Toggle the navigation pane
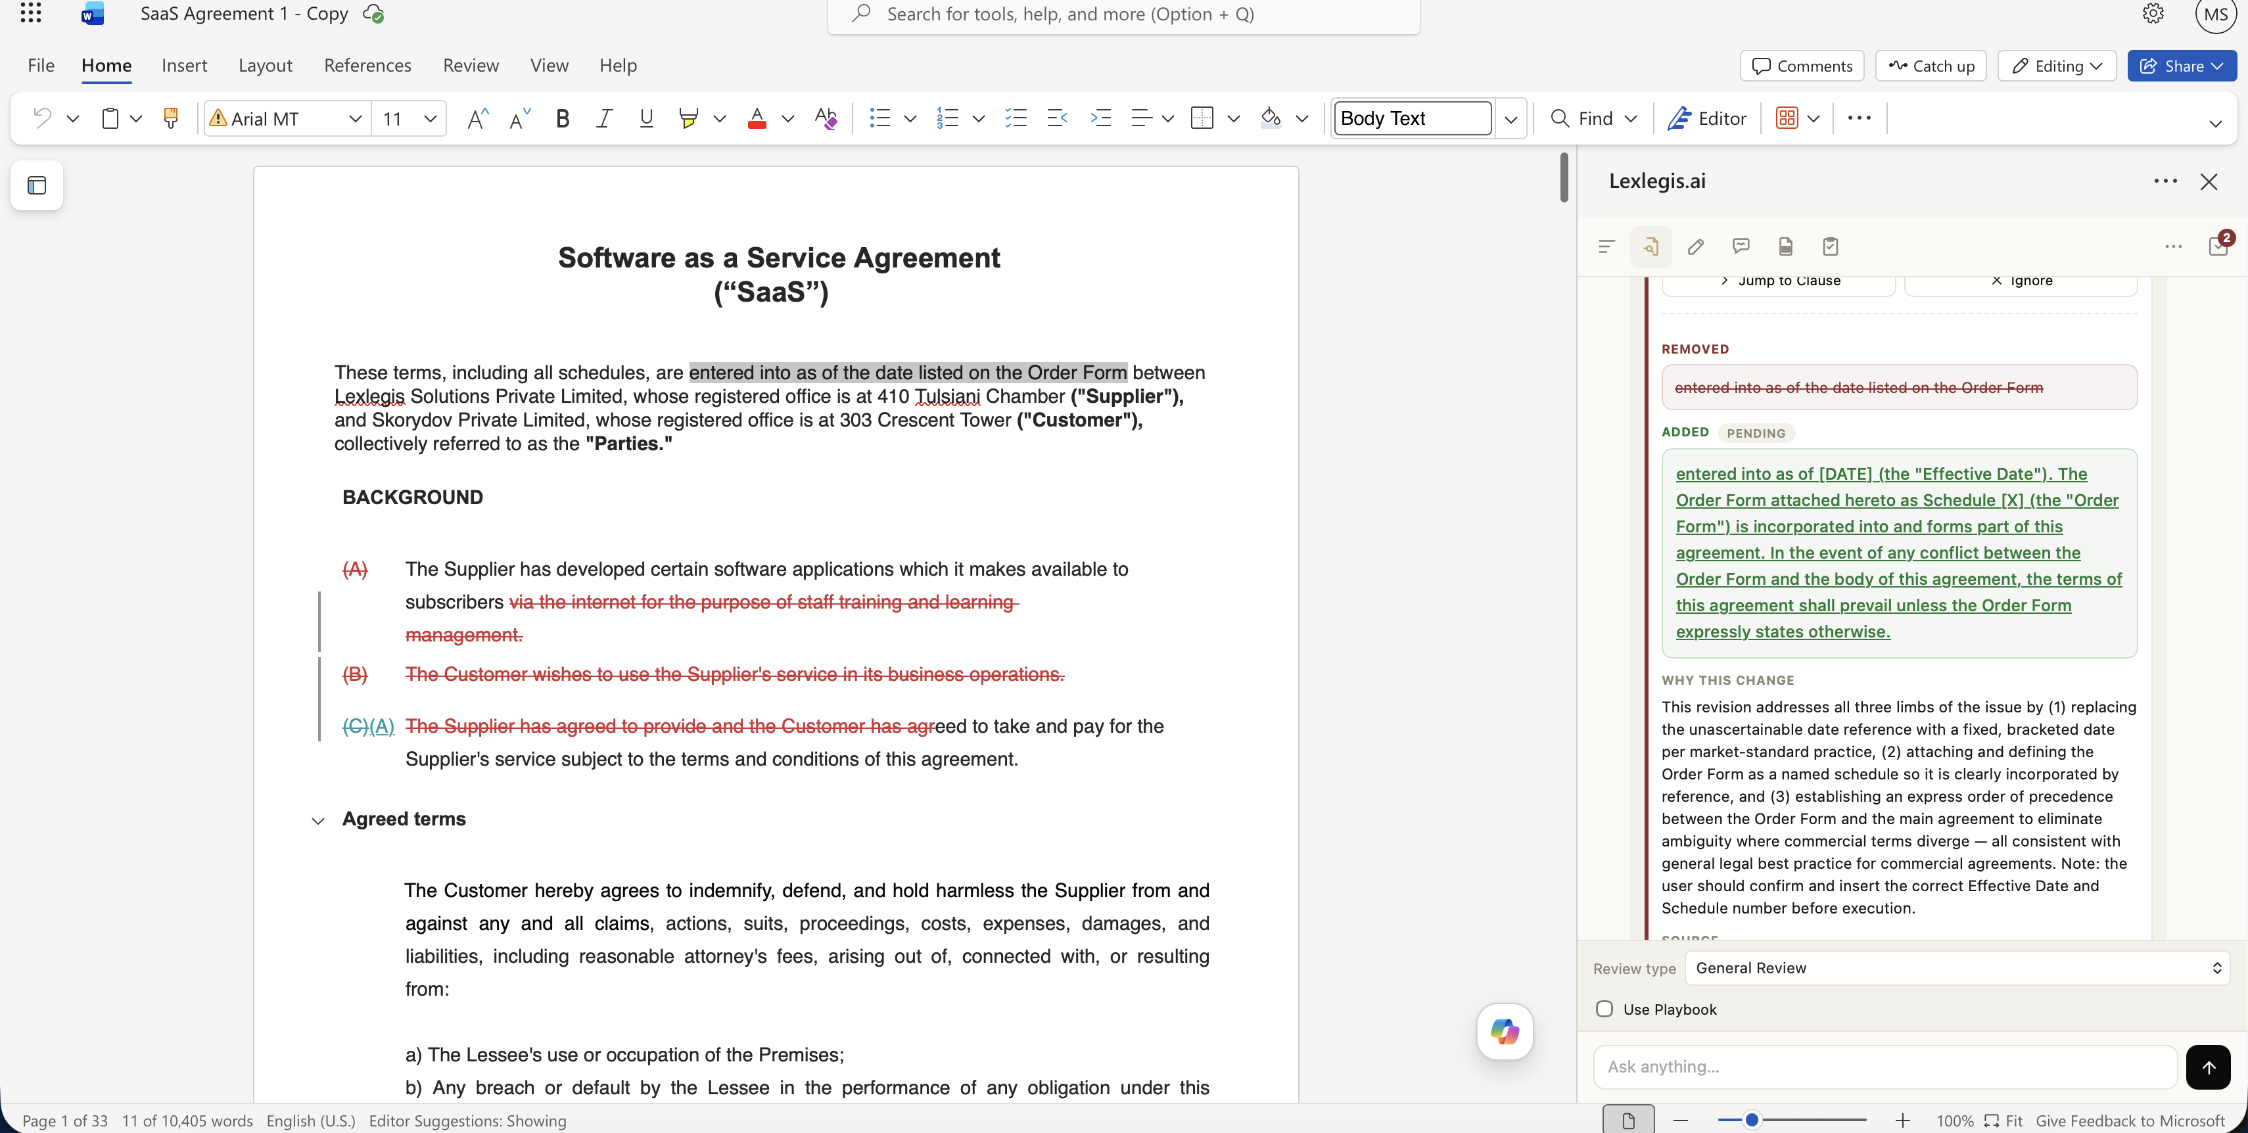Image resolution: width=2248 pixels, height=1133 pixels. coord(37,185)
